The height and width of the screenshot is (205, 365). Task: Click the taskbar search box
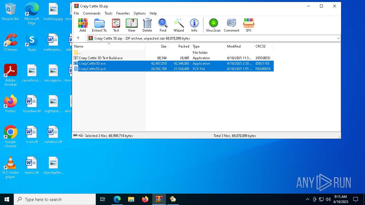coord(55,199)
